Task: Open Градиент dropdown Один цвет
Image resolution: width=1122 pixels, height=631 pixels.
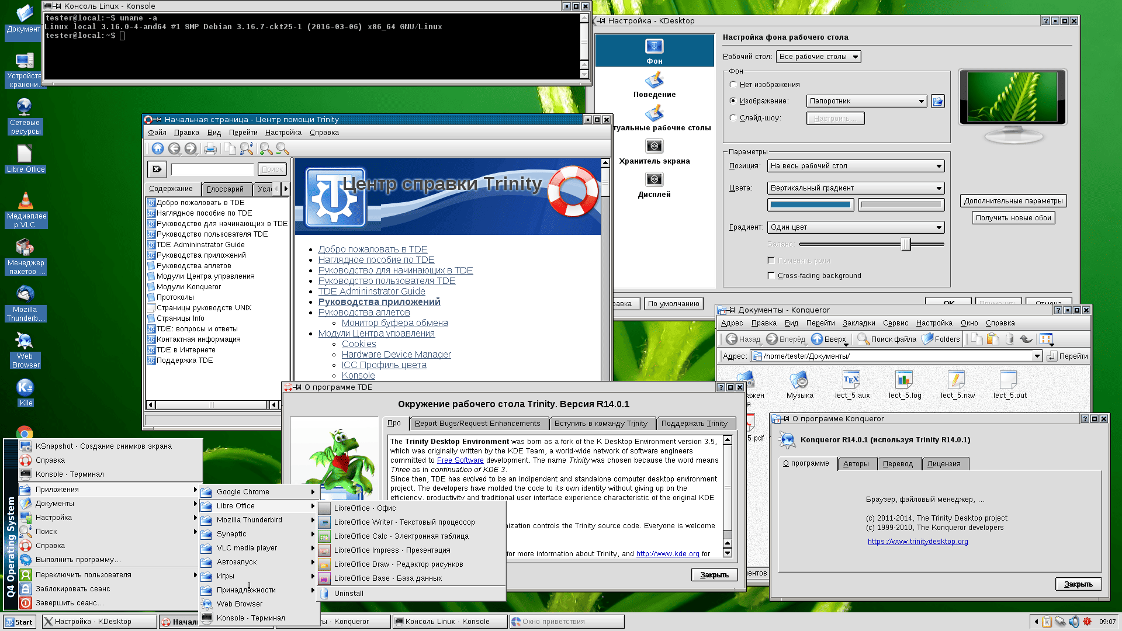Action: 856,227
